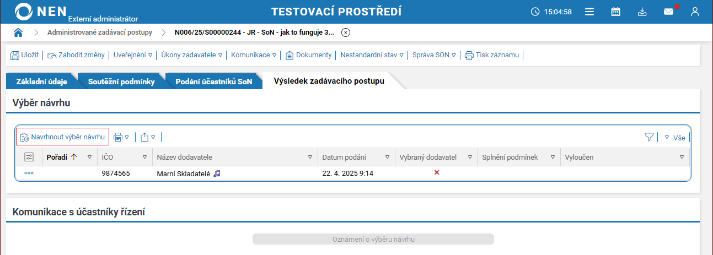This screenshot has height=255, width=713.
Task: Open the hamburger menu in header
Action: pos(589,12)
